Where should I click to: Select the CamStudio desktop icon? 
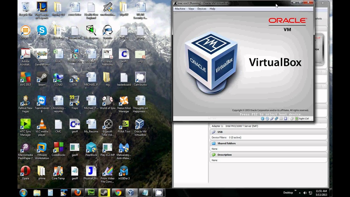tap(140, 79)
